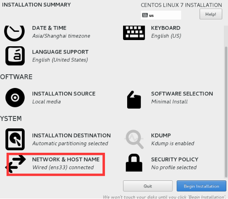Open the Installation Destination disk icon

[x=15, y=139]
